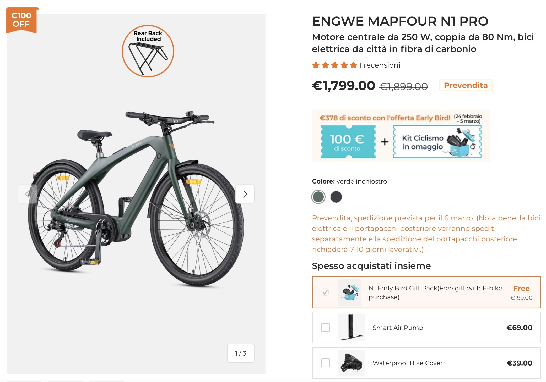This screenshot has height=382, width=546.
Task: Click the 1/3 image counter
Action: (x=240, y=353)
